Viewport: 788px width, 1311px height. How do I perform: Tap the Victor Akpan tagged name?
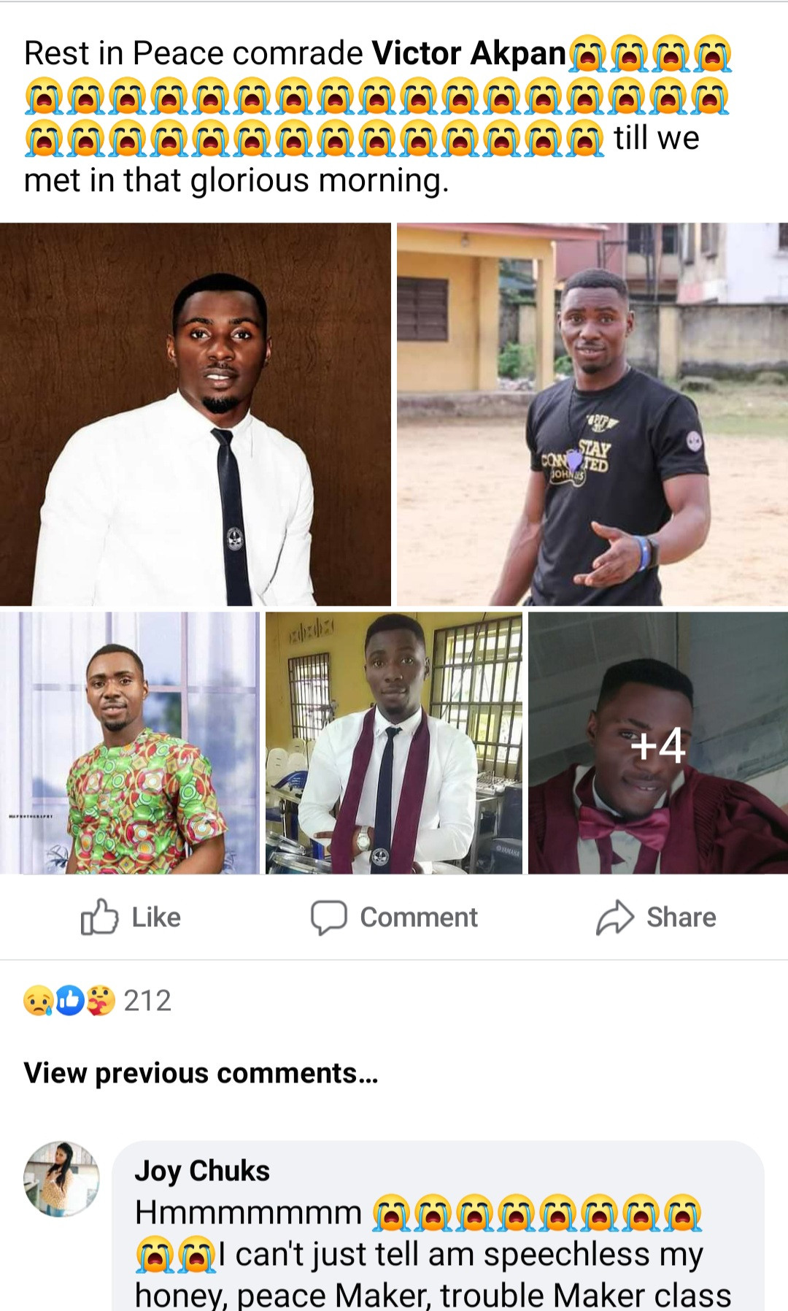point(469,53)
